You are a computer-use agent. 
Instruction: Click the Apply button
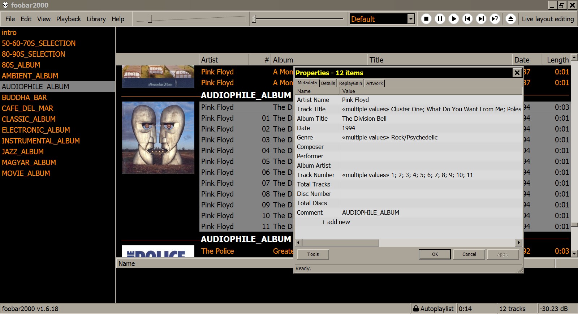[503, 254]
